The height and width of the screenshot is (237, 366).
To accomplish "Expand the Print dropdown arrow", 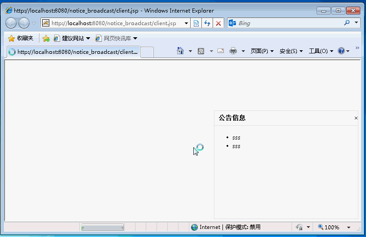I will (x=243, y=51).
